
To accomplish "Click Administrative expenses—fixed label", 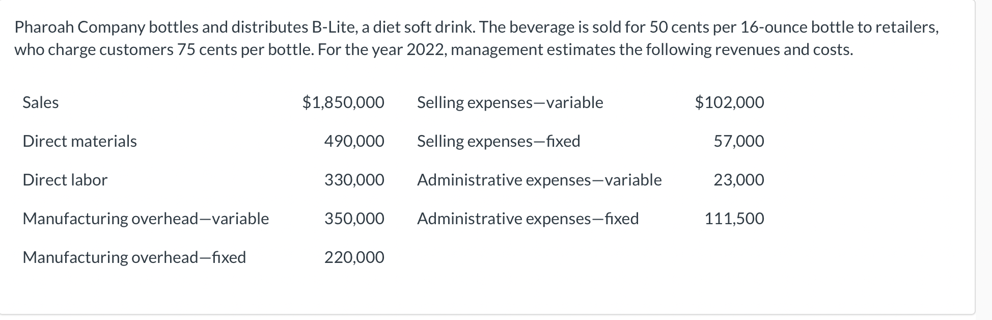I will 528,219.
